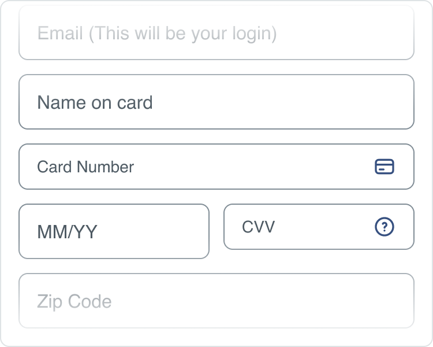Viewport: 433px width, 347px height.
Task: Click into the Name on card field
Action: pyautogui.click(x=216, y=102)
